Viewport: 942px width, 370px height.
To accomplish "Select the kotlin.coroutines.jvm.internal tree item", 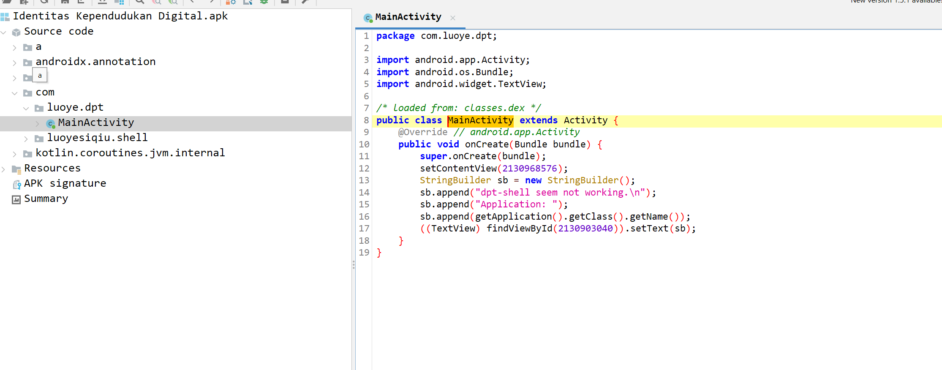I will point(130,153).
